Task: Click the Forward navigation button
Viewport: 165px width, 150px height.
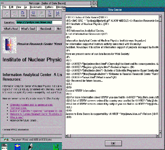Action: pos(15,14)
